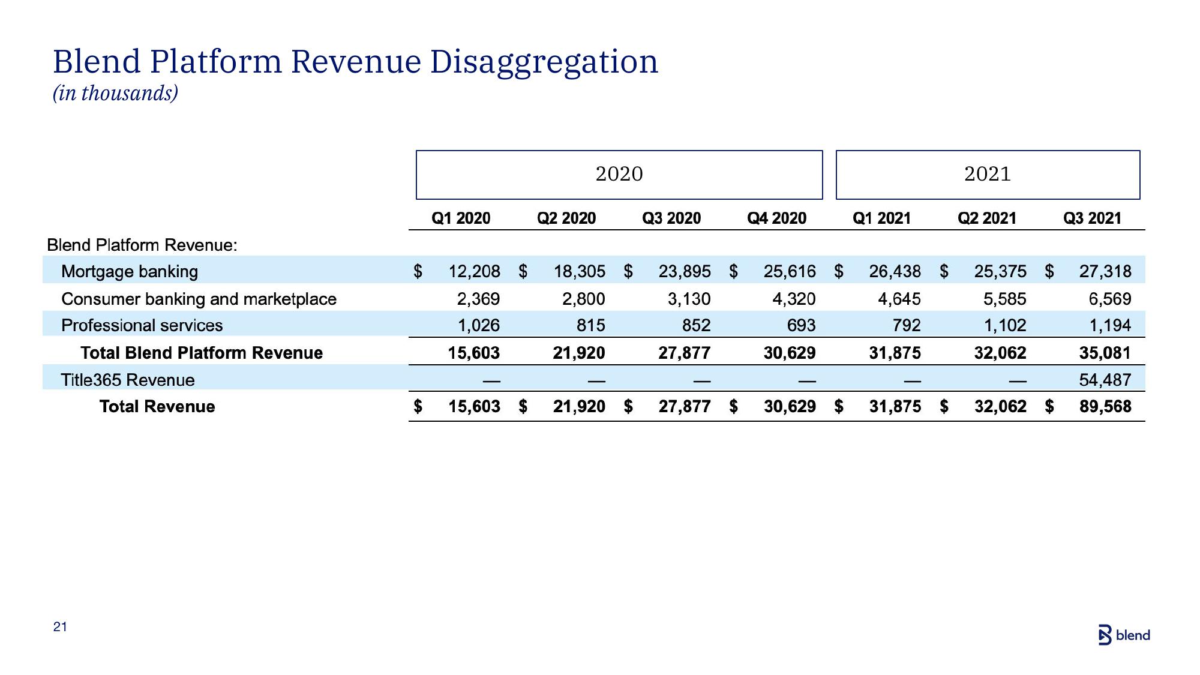Click page number 21
This screenshot has width=1200, height=675.
[60, 627]
